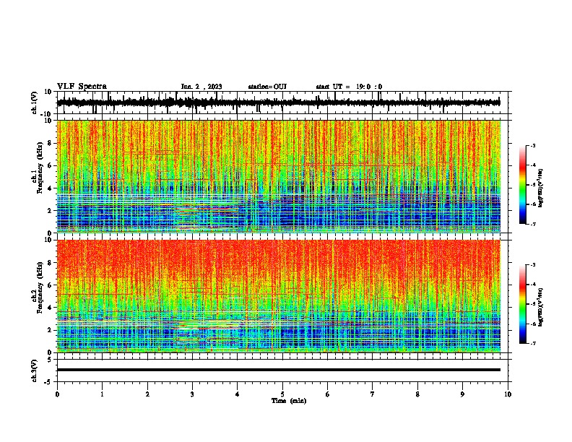Click the ch.3 flat black trace line
This screenshot has height=442, width=572.
pyautogui.click(x=279, y=370)
